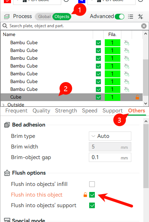Open the Brim type dropdown

pos(110,136)
